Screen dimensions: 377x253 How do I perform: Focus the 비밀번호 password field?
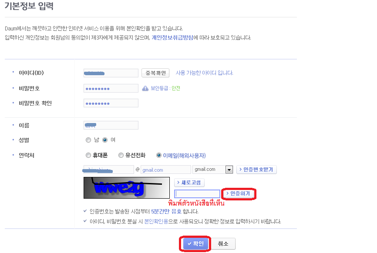tap(111, 88)
